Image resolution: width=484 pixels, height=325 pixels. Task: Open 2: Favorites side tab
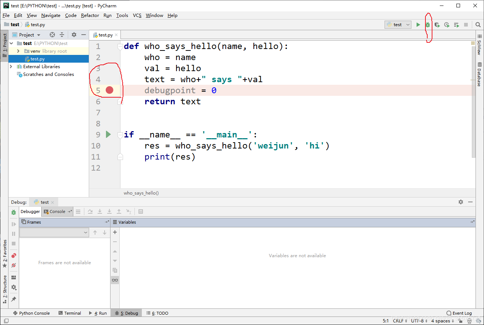tap(5, 254)
